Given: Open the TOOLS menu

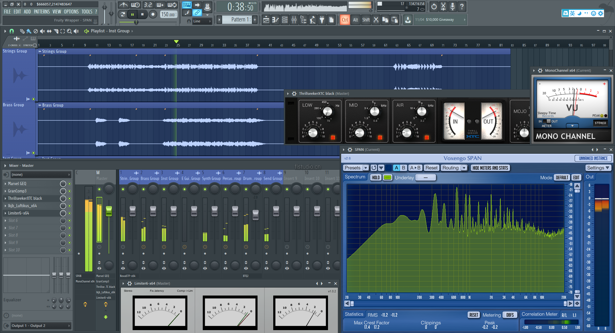Looking at the screenshot, I should pos(87,12).
